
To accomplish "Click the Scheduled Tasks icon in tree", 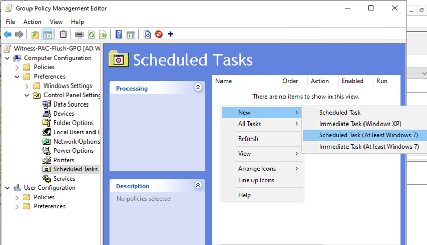I will click(46, 169).
